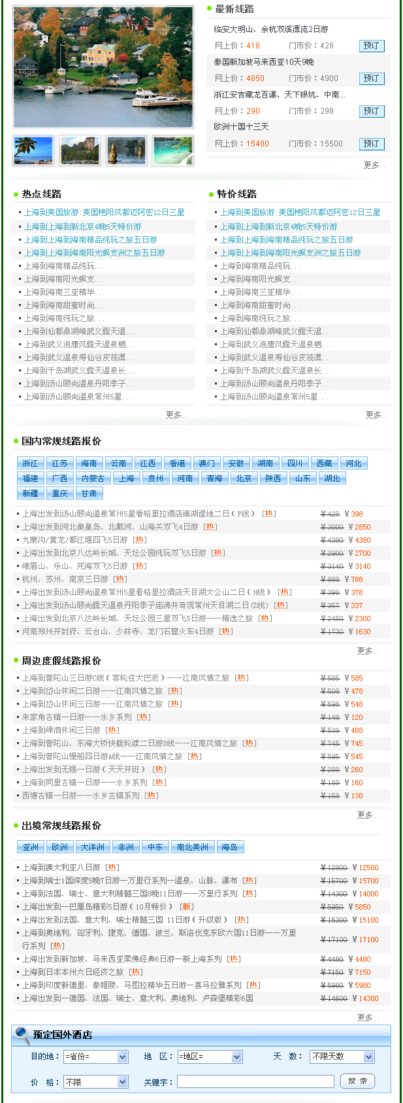Viewport: 403px width, 1103px height.
Task: Click the 关键字 keyword input field
Action: tap(255, 1082)
